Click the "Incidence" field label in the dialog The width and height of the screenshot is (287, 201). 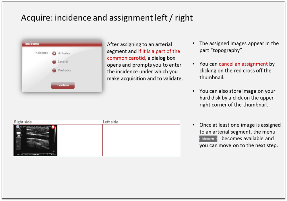pos(41,53)
